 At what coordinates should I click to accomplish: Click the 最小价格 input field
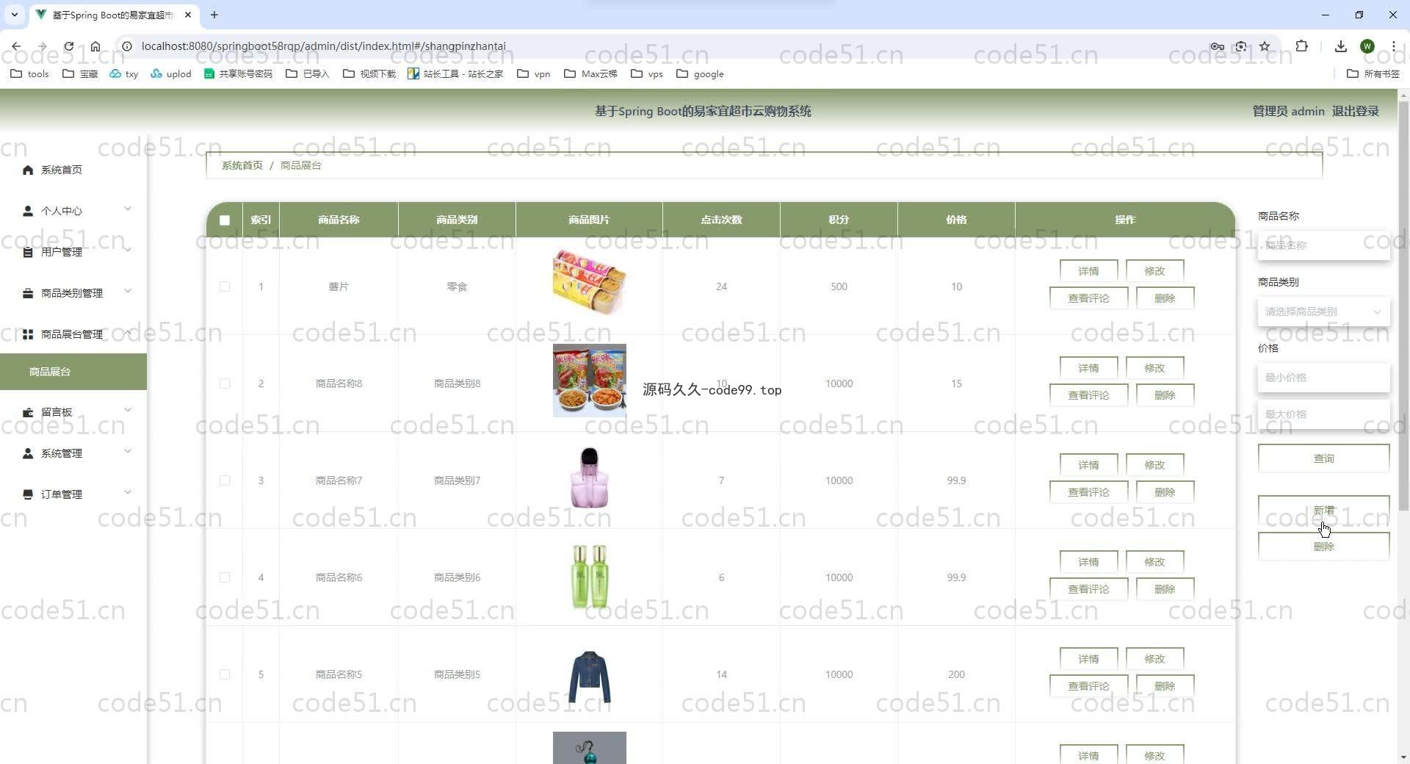[1323, 378]
